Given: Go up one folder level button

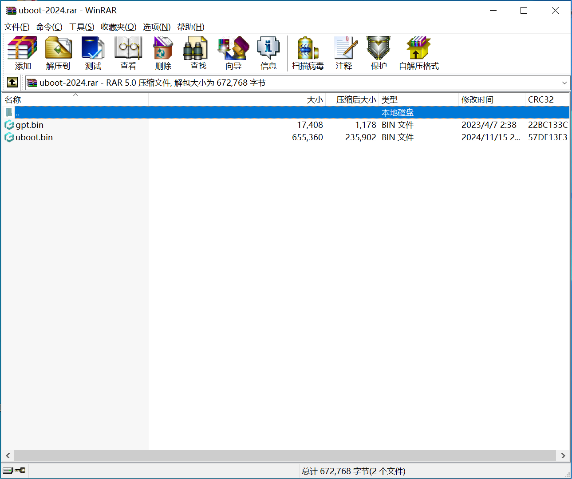Looking at the screenshot, I should 12,82.
